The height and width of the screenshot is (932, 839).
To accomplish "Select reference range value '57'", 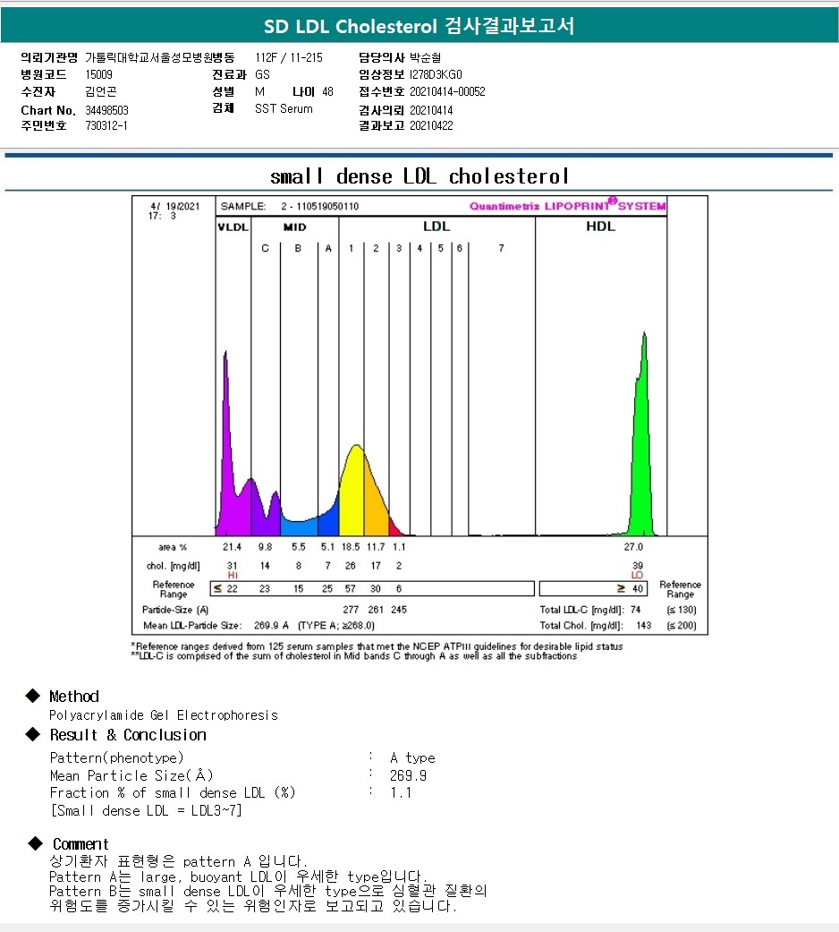I will coord(351,588).
